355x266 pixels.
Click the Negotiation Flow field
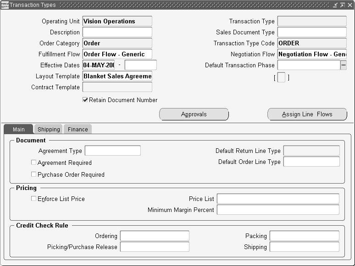(312, 54)
